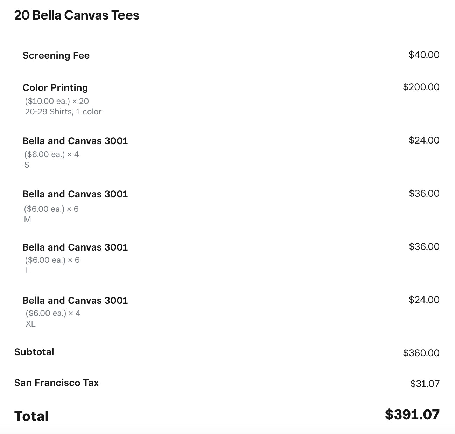Click the $24.00 price for size XL
The width and height of the screenshot is (455, 434).
tap(424, 300)
